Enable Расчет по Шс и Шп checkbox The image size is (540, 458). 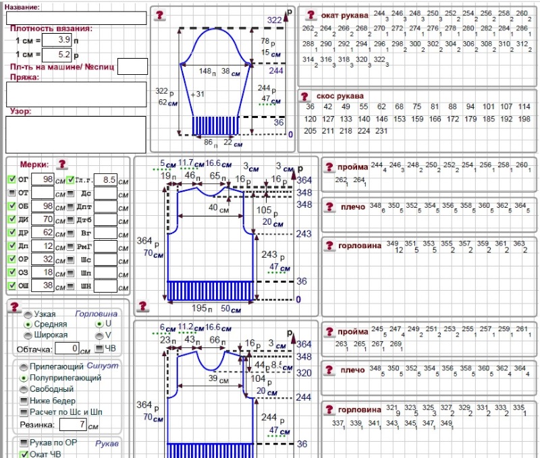tap(24, 411)
